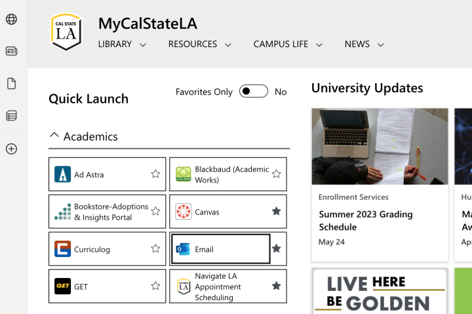Click the Cal State LA shield logo
Image resolution: width=472 pixels, height=314 pixels.
click(x=66, y=31)
